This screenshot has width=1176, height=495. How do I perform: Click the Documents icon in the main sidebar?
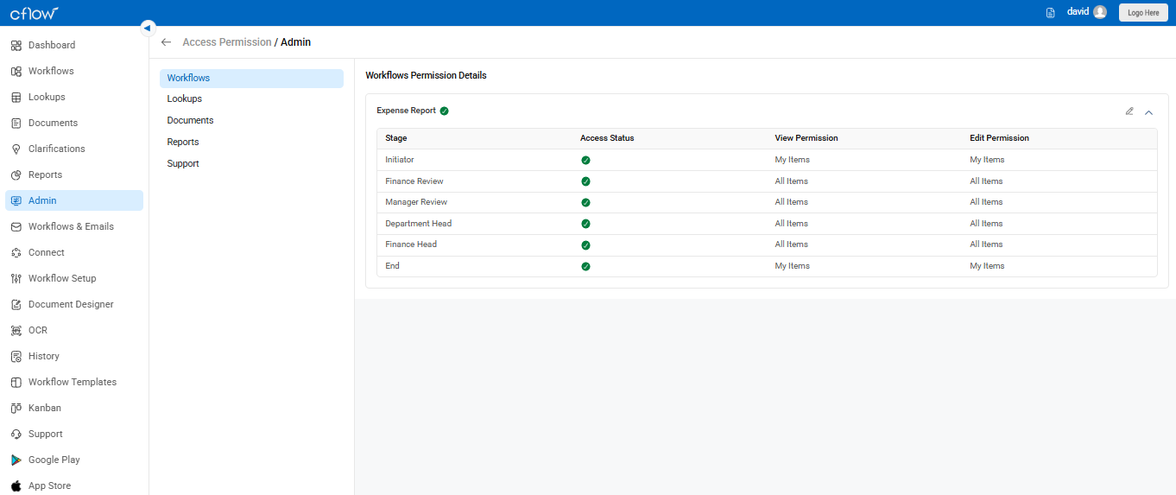click(16, 123)
